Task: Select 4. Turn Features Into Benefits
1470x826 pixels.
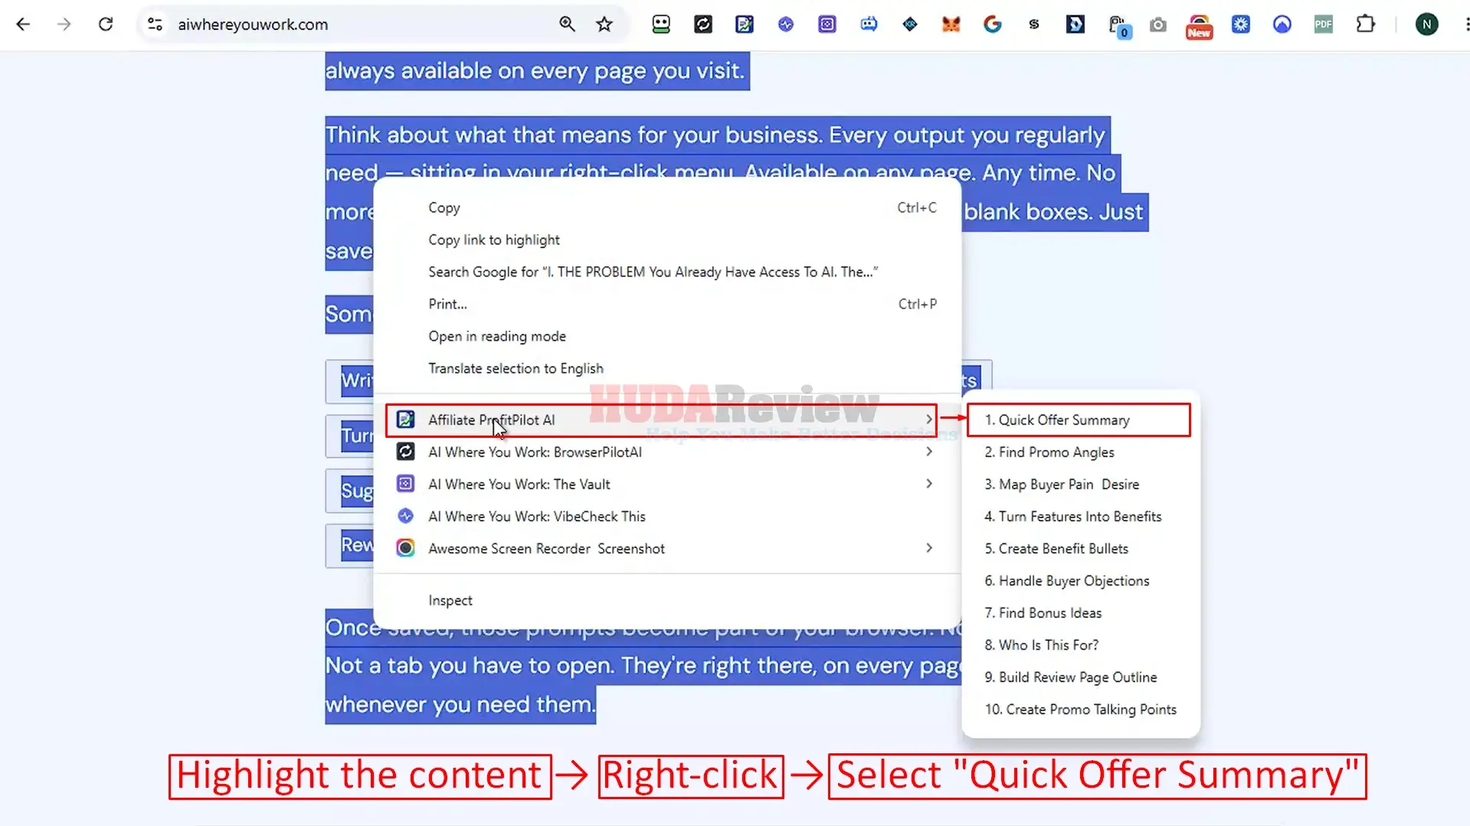Action: click(x=1081, y=516)
